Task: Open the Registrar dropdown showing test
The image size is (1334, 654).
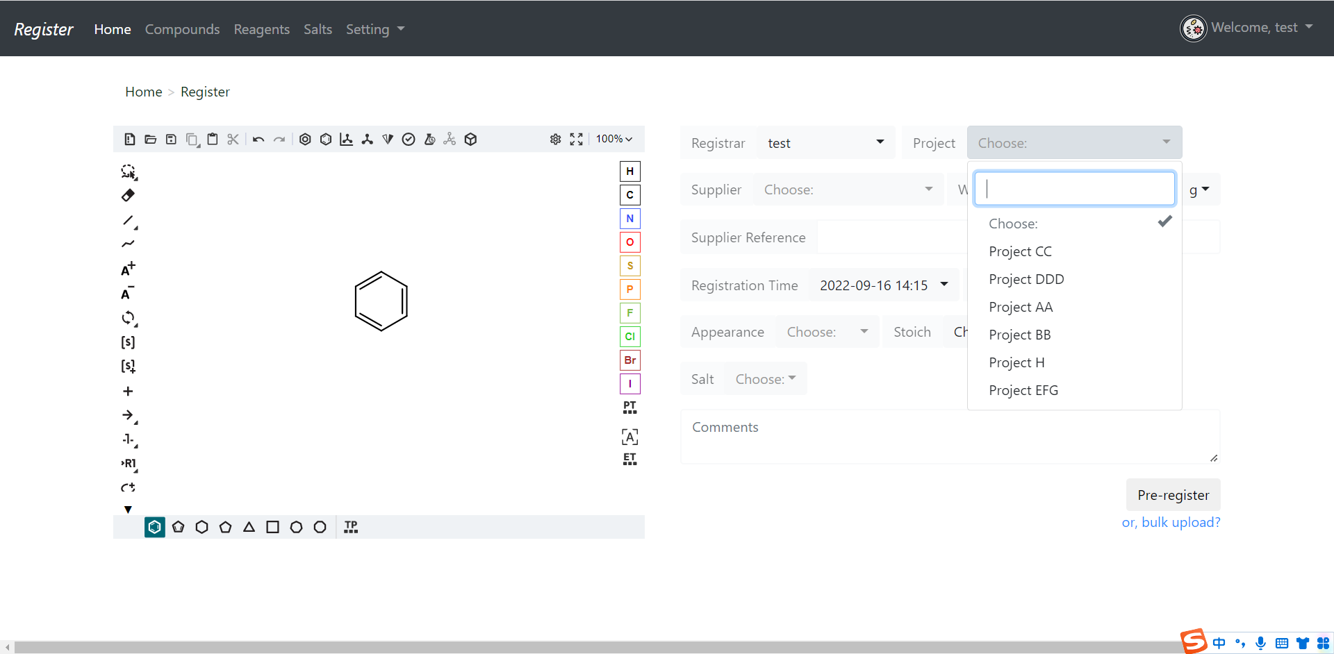Action: (826, 143)
